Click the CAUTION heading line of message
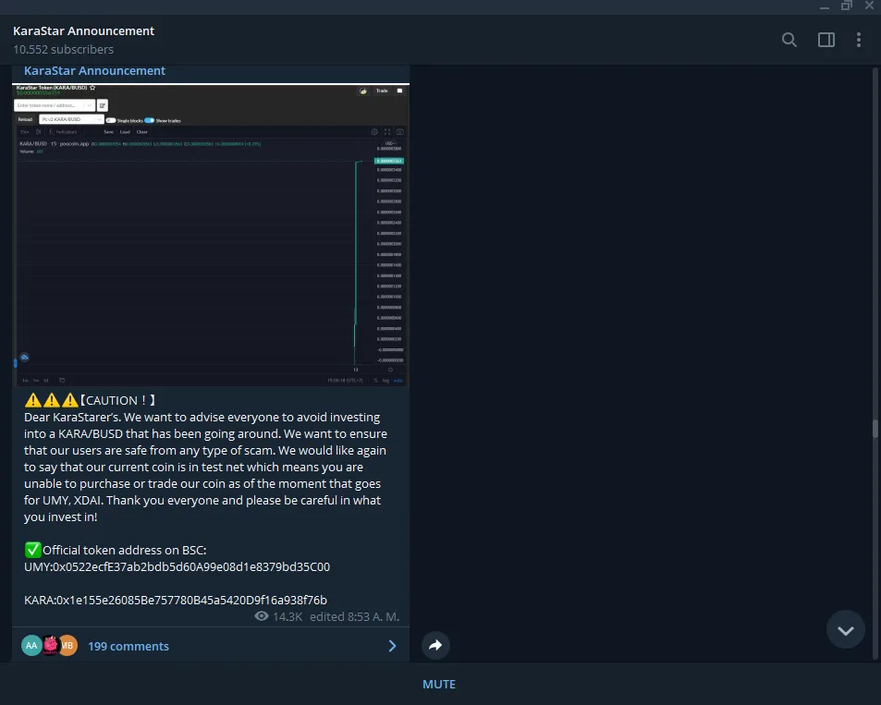Screen dimensions: 881x705 click(90, 400)
